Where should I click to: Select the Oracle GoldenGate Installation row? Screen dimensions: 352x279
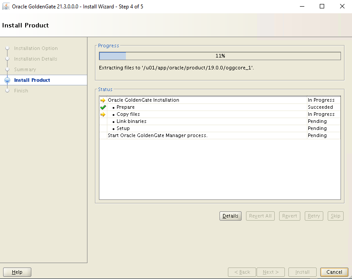(220, 100)
